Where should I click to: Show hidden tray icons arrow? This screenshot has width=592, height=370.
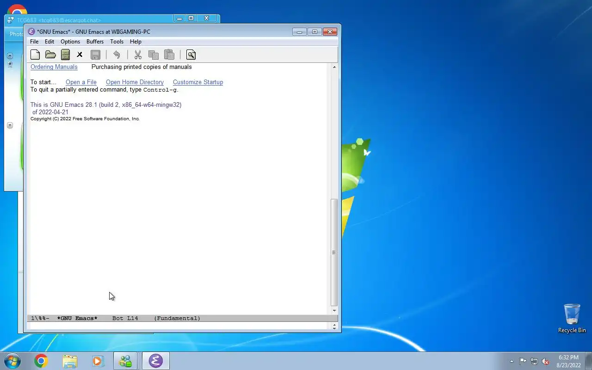[x=512, y=361]
